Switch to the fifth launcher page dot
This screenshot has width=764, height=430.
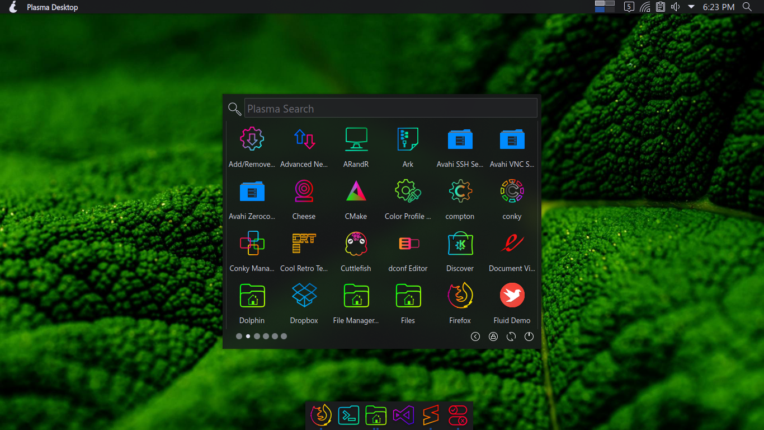point(275,336)
